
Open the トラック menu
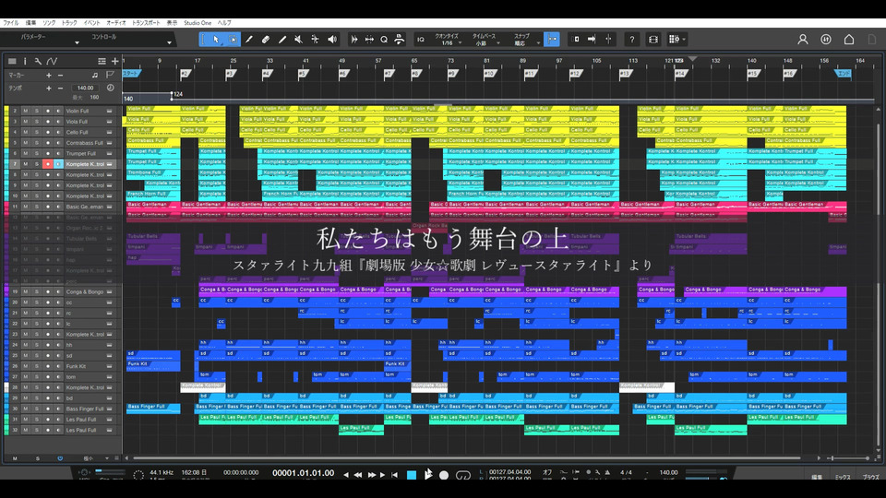(x=69, y=22)
